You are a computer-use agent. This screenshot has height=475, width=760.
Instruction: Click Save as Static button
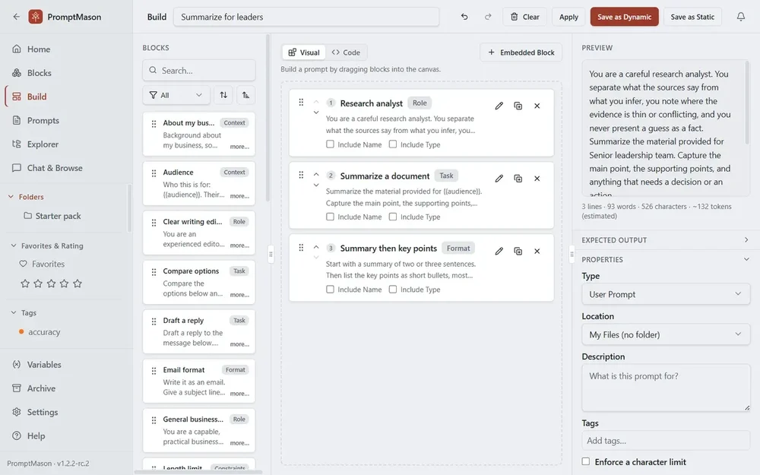coord(692,17)
